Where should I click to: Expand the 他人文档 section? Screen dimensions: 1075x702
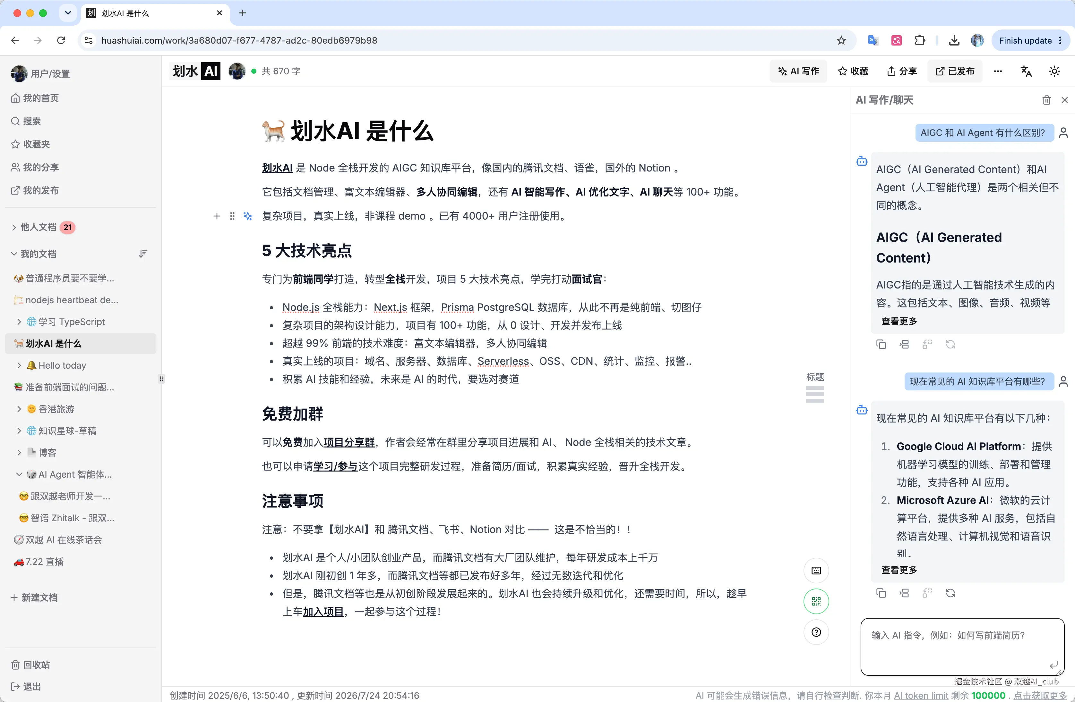[14, 227]
